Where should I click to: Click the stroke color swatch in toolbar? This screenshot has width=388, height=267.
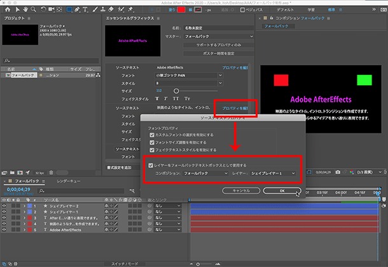click(x=198, y=10)
